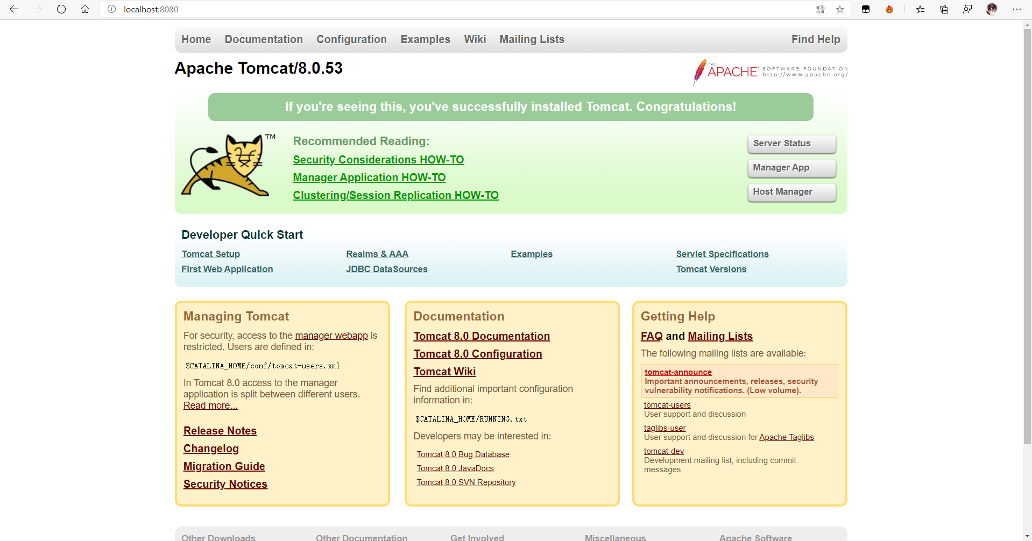1032x541 pixels.
Task: Open the FAQ link
Action: click(652, 336)
